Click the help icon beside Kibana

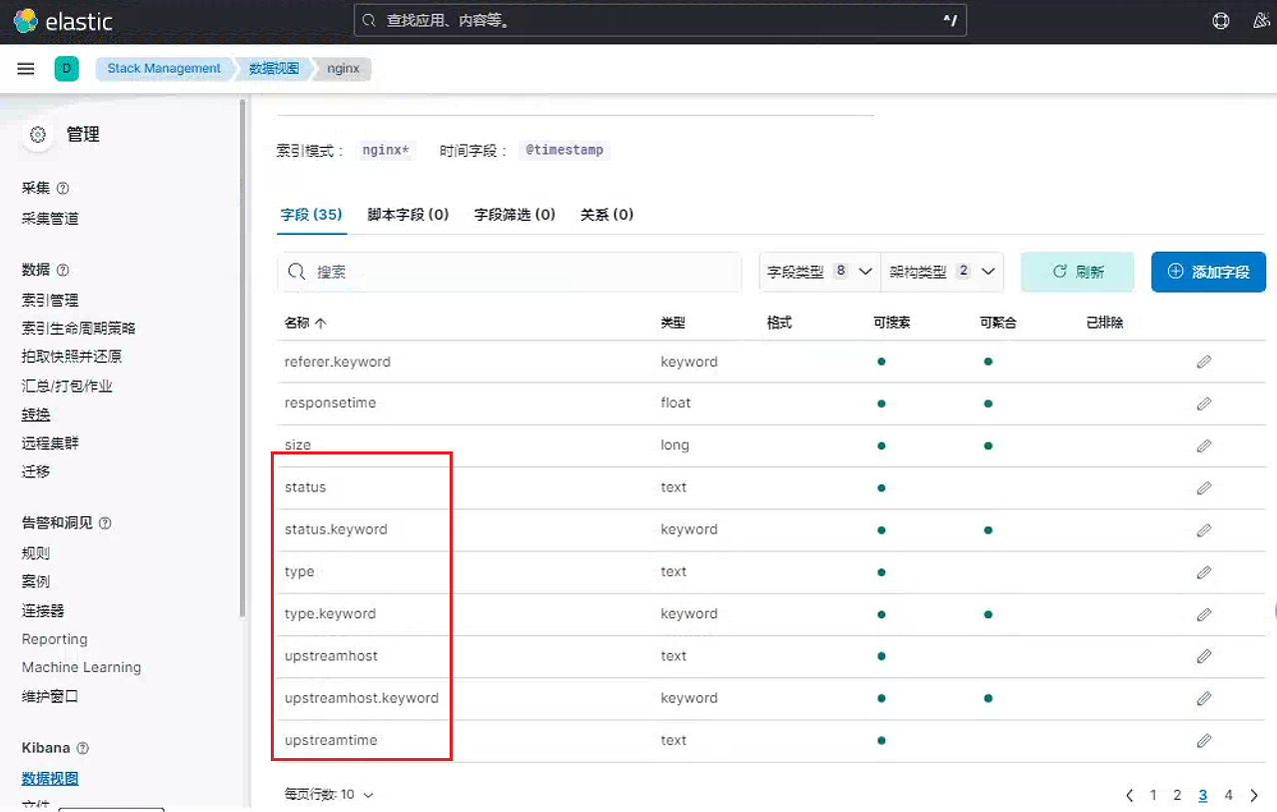click(83, 748)
